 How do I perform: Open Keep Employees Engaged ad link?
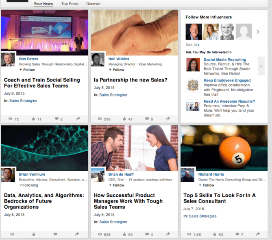click(x=227, y=80)
